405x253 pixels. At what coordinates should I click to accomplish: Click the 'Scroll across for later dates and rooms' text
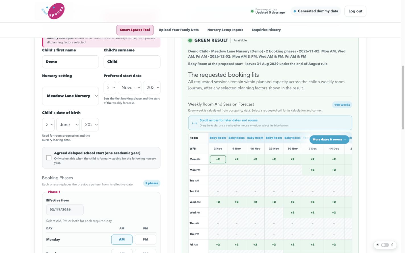click(229, 120)
